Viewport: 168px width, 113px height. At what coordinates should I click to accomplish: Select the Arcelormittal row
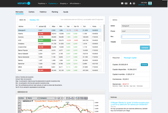coord(60,47)
